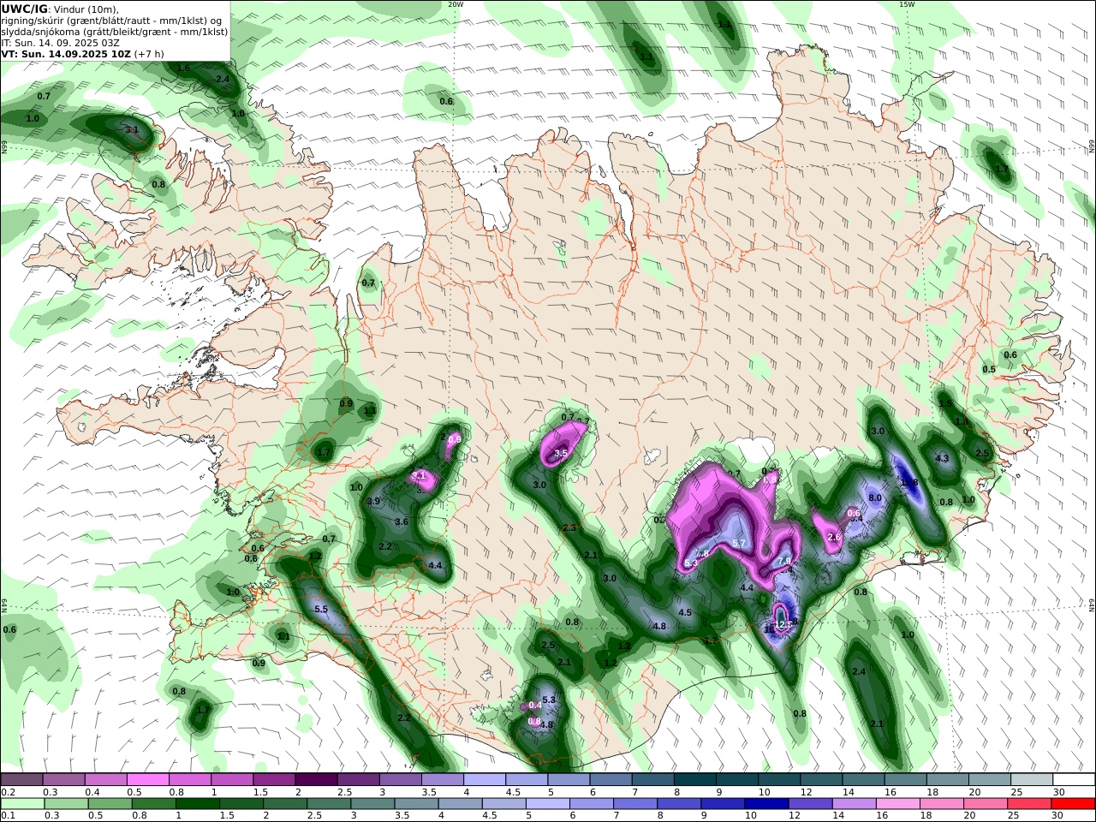This screenshot has height=822, width=1096.
Task: Click the 15W longitude label
Action: pos(907,4)
